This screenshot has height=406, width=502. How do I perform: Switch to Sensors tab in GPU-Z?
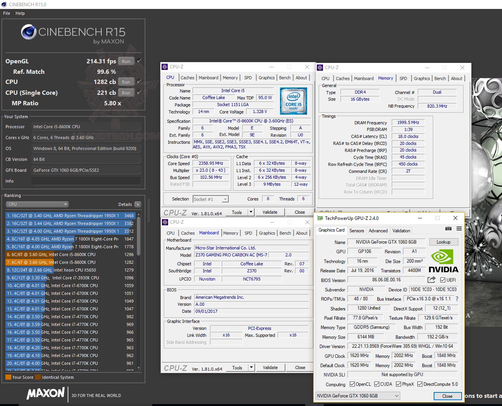tap(357, 230)
